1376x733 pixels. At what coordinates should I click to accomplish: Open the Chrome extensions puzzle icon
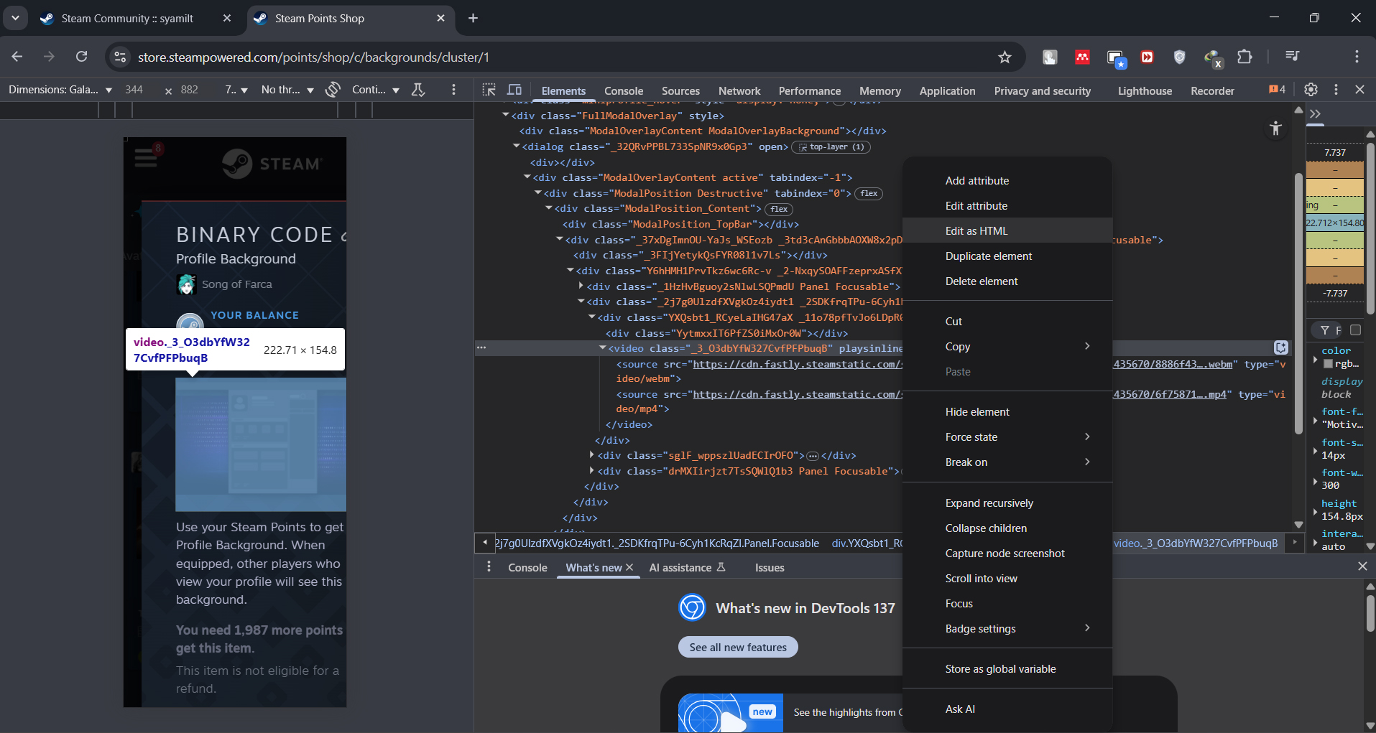click(x=1245, y=57)
